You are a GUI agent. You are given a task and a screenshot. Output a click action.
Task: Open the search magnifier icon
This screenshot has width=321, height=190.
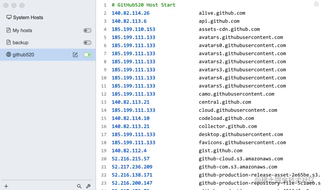click(x=79, y=186)
